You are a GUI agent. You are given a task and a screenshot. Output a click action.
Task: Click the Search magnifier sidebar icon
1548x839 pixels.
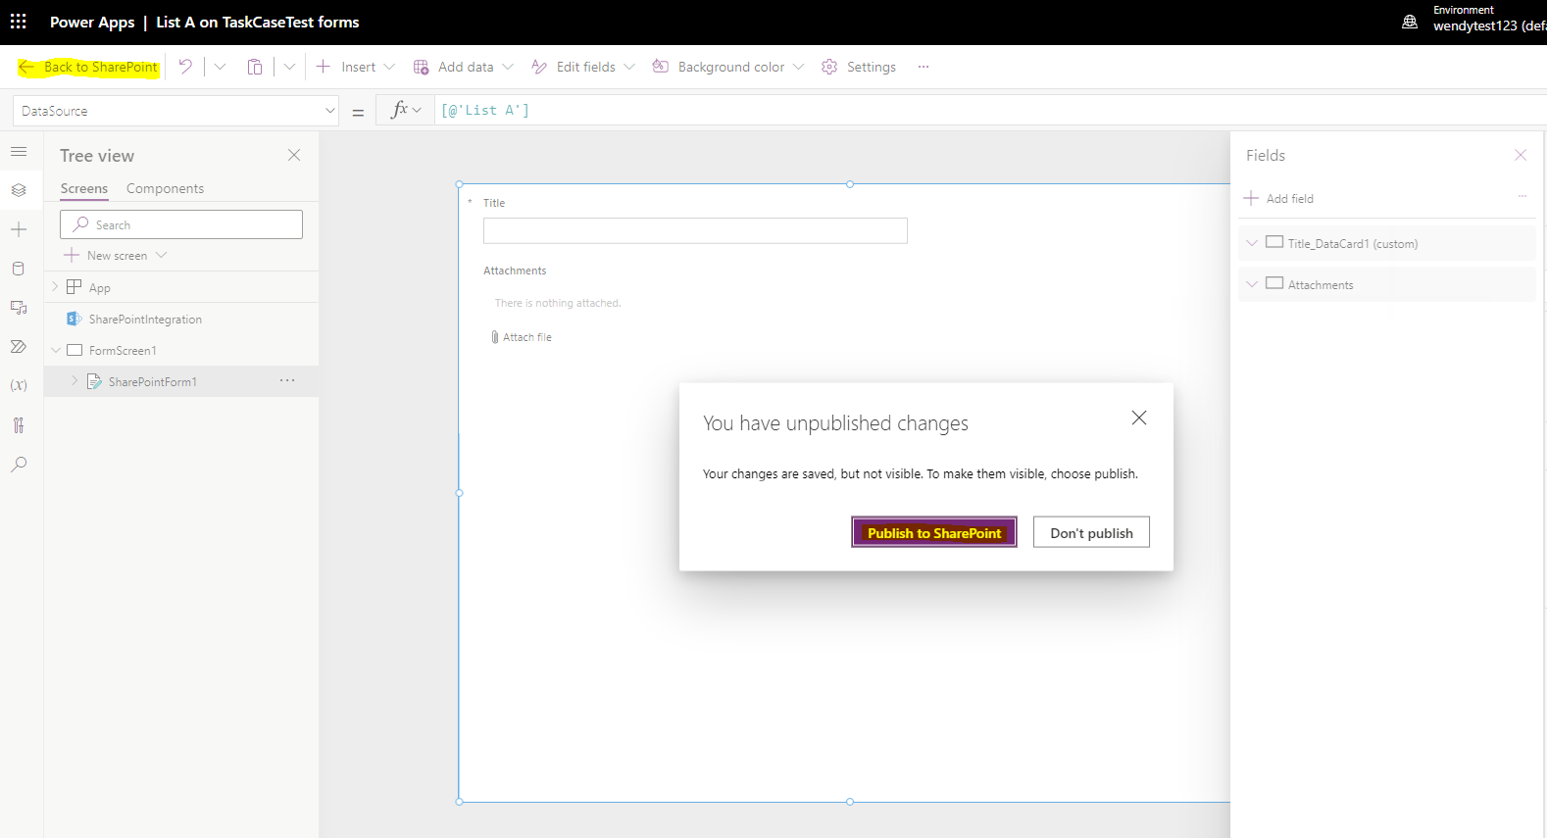point(19,465)
